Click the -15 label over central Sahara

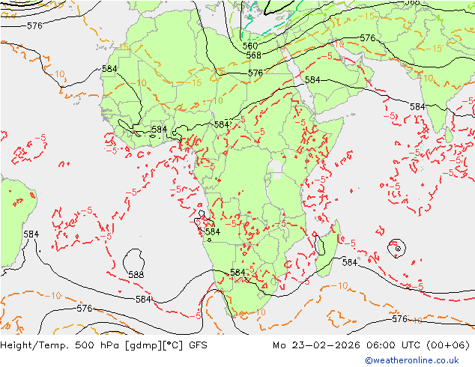[x=193, y=82]
